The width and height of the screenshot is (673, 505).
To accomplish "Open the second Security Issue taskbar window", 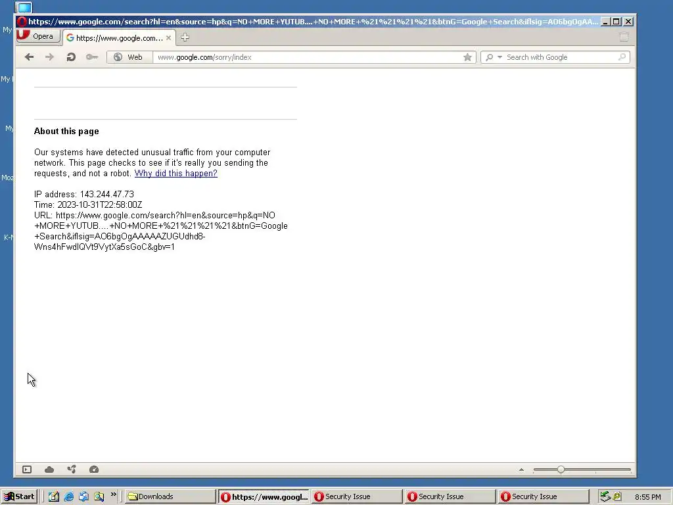I will pos(450,496).
